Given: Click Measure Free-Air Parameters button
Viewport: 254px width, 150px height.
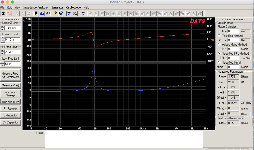Looking at the screenshot, I should coord(11,75).
